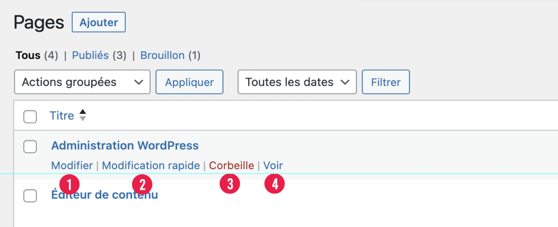Show only Publiés pages
This screenshot has width=558, height=227.
coord(90,55)
